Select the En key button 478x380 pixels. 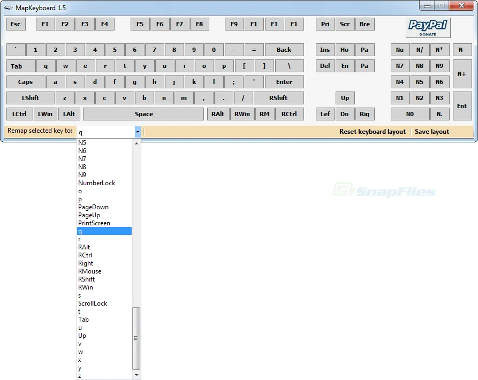click(345, 66)
